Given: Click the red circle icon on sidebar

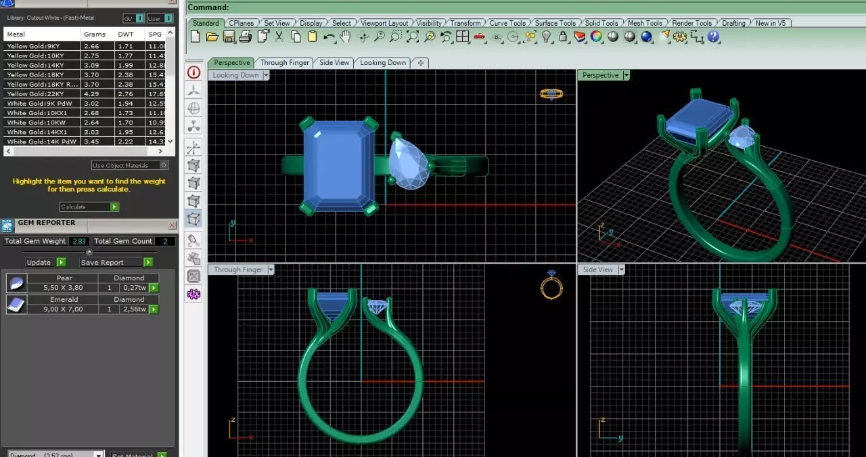Looking at the screenshot, I should tap(193, 72).
